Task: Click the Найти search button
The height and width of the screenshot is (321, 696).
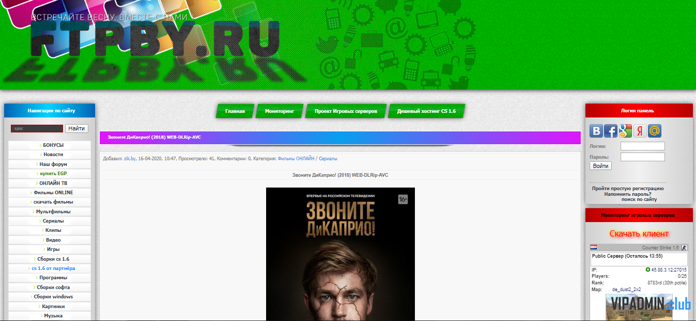Action: point(76,128)
